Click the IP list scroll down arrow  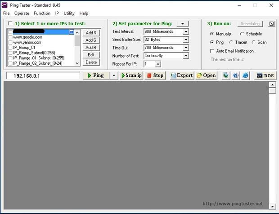click(77, 63)
